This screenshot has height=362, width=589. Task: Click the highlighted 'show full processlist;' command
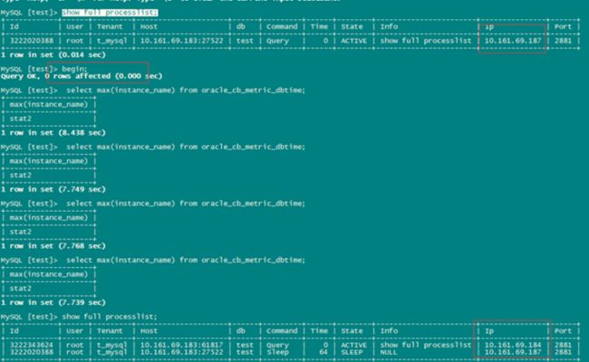click(x=110, y=13)
